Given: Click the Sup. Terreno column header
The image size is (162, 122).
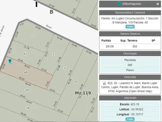Looking at the screenshot, I should click(x=129, y=41).
